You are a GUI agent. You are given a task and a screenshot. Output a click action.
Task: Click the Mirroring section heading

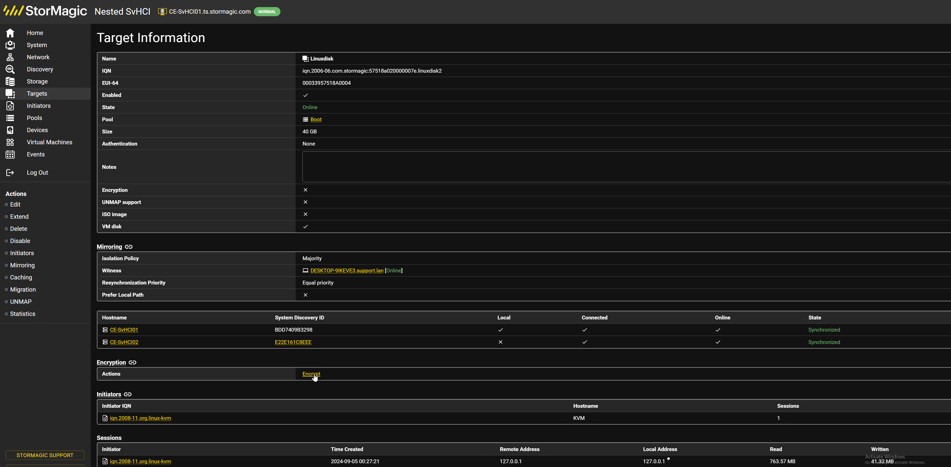pyautogui.click(x=109, y=247)
